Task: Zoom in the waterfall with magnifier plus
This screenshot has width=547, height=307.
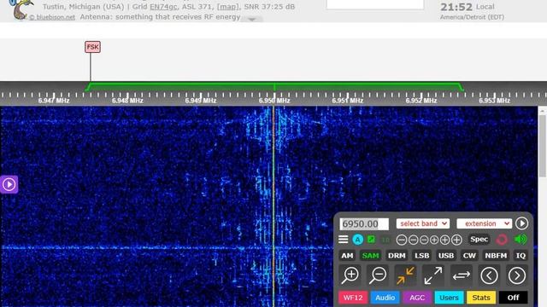Action: (350, 275)
